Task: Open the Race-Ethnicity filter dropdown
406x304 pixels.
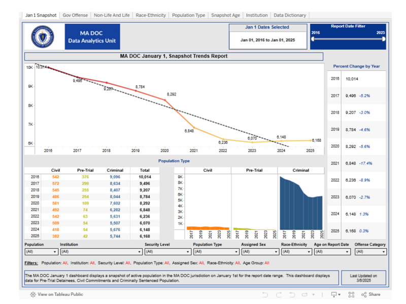Action: (309, 251)
